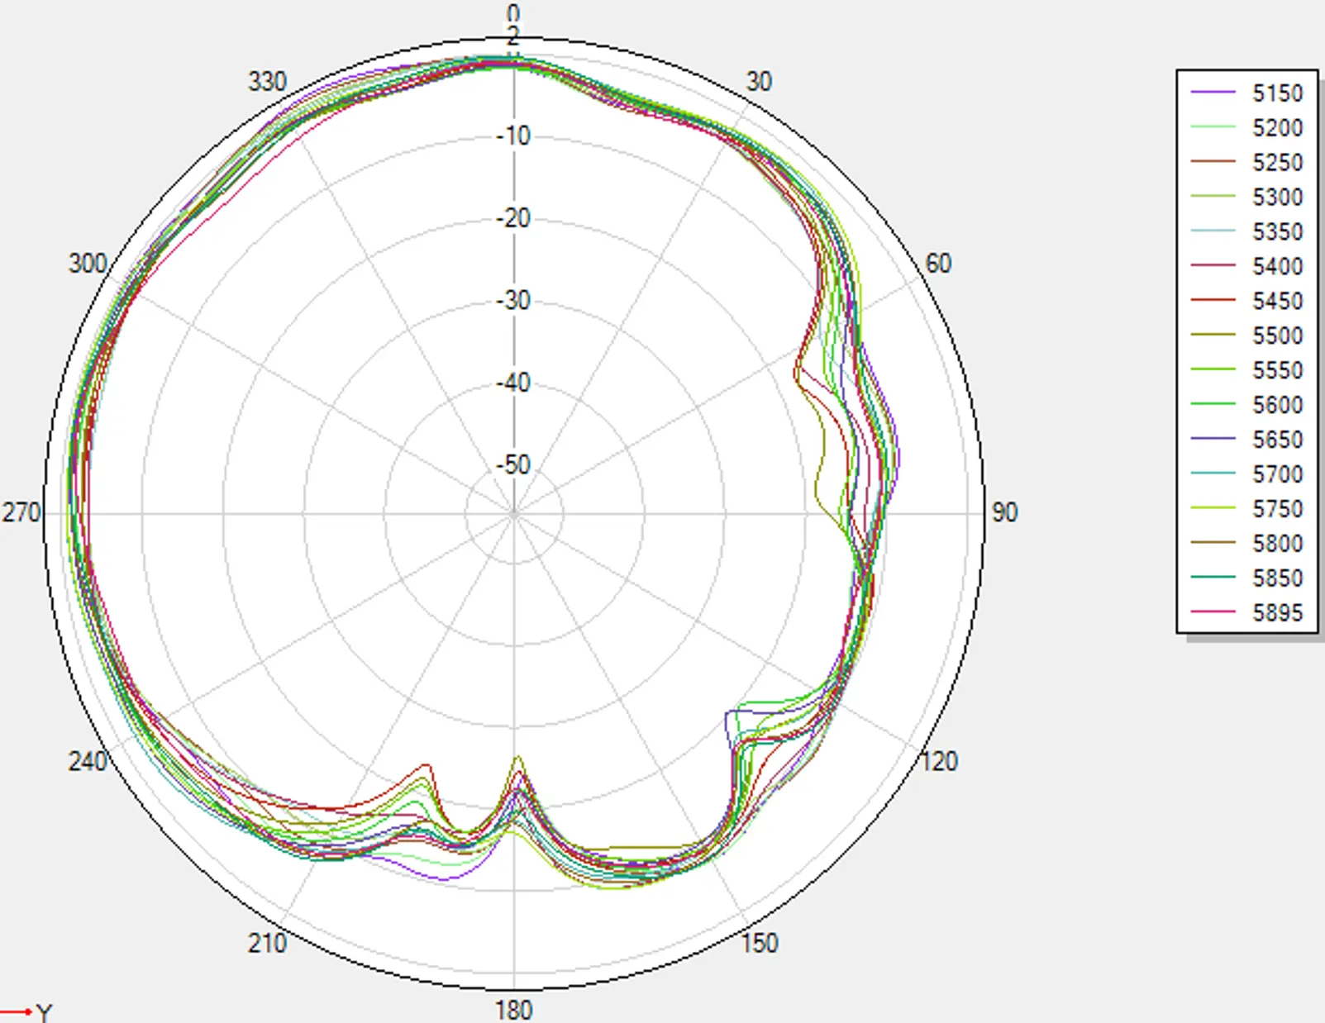
Task: Select the 5400 legend label
Action: [x=1277, y=266]
